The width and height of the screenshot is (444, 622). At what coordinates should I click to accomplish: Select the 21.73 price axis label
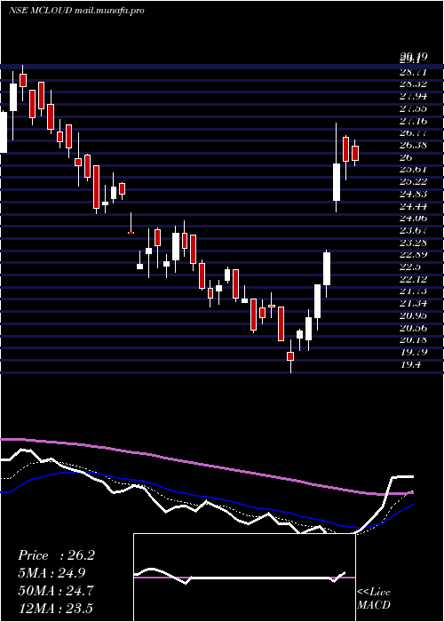click(413, 291)
